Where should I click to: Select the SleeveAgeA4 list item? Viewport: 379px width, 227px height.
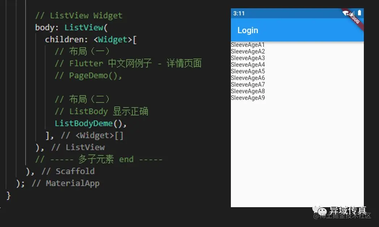(248, 64)
